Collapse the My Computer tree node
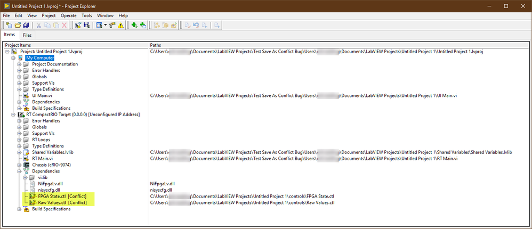 13,58
